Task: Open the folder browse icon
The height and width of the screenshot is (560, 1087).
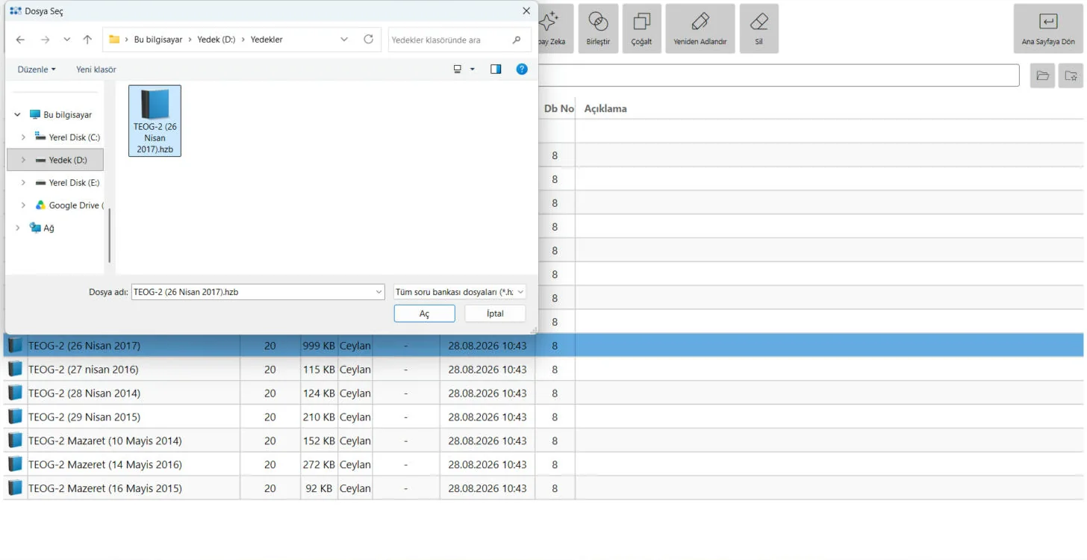Action: [1042, 75]
